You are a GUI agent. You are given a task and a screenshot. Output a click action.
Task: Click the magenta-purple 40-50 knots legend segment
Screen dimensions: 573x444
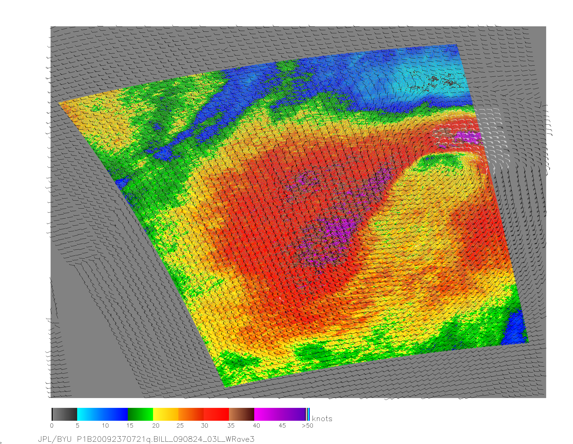280,414
